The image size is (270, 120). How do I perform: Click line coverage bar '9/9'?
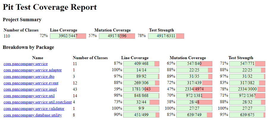(x=141, y=108)
